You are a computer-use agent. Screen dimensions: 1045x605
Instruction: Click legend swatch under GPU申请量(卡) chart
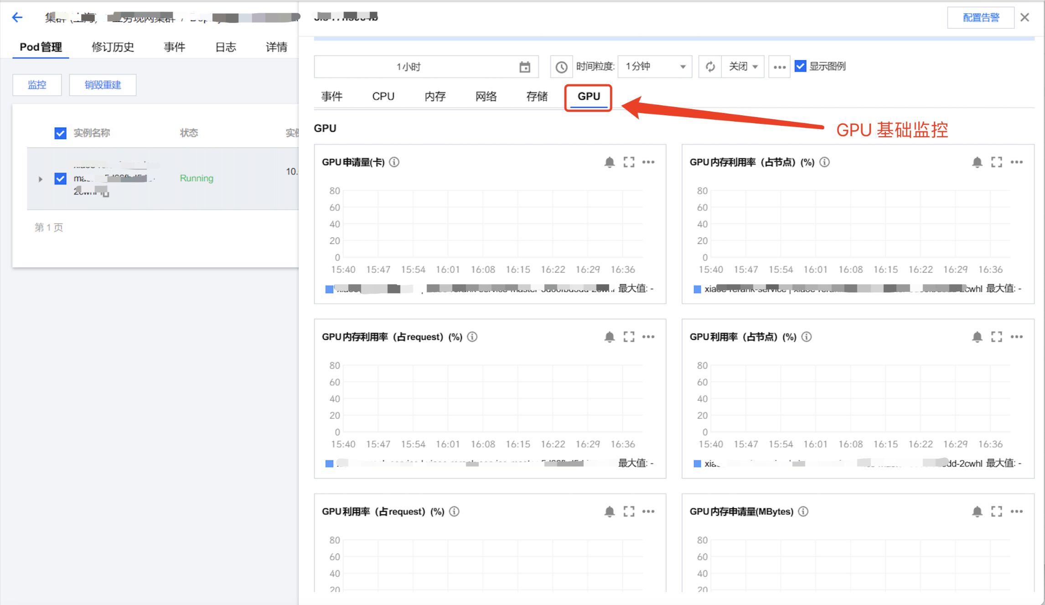329,289
